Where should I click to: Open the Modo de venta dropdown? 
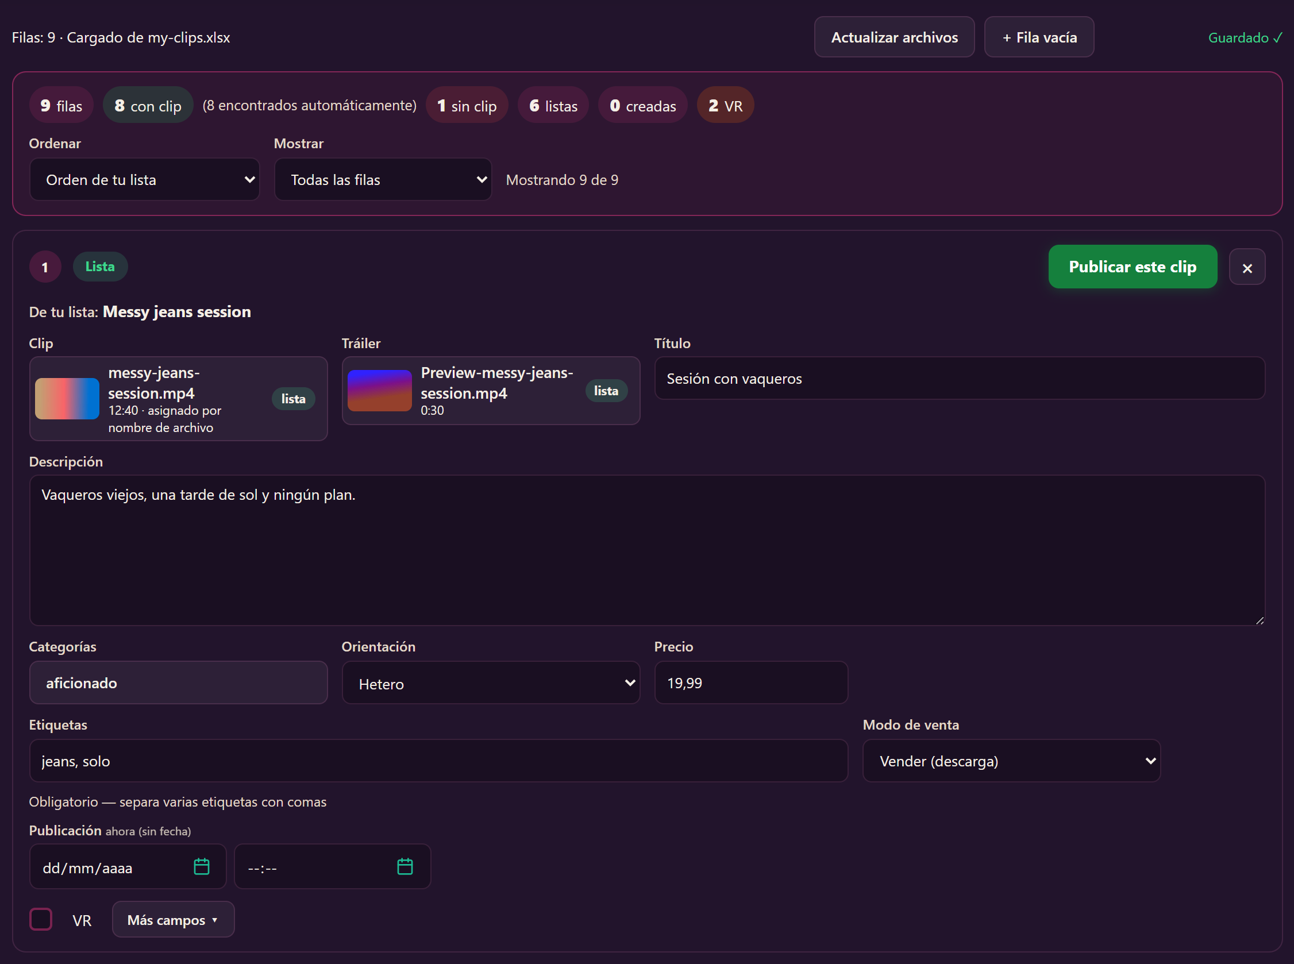click(1011, 761)
